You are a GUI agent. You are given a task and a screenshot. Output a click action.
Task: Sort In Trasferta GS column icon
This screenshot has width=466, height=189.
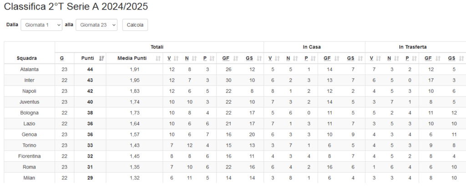pyautogui.click(x=461, y=59)
